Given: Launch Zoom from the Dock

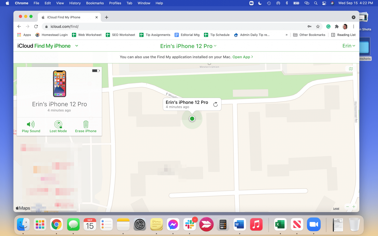Looking at the screenshot, I should point(314,224).
